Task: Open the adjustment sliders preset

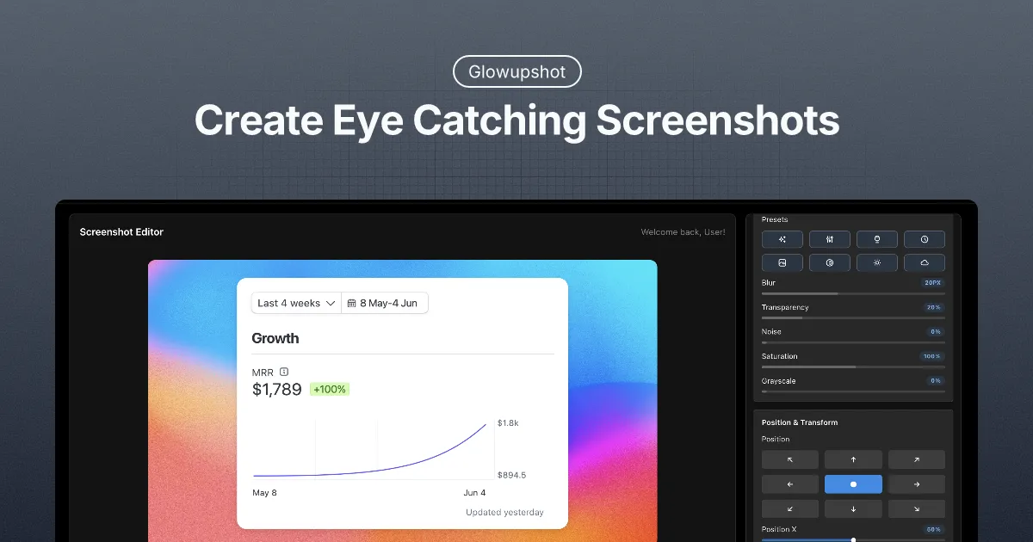Action: [x=830, y=239]
